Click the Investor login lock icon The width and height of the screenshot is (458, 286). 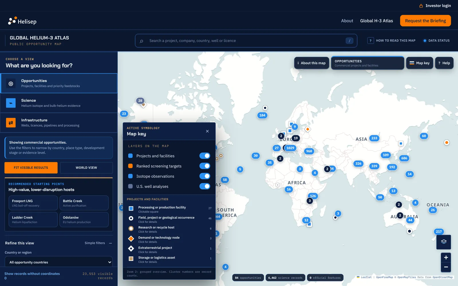point(421,6)
